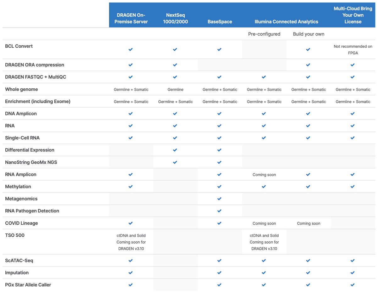Click BCL Convert checkmark under DRAGEN On-Premise Server
377x292 pixels.
pos(131,49)
